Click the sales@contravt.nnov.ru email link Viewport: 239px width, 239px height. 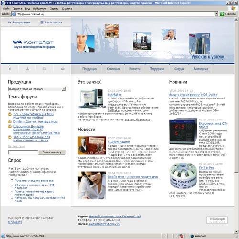pyautogui.click(x=104, y=224)
